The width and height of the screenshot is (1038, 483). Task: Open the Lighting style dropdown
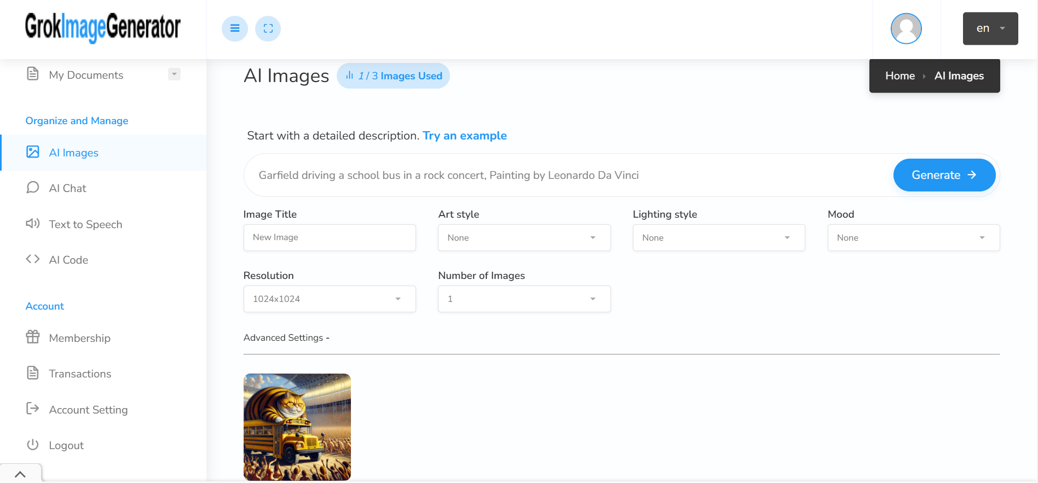pyautogui.click(x=719, y=237)
